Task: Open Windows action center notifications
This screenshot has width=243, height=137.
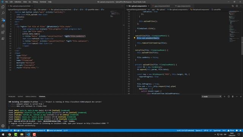Action: 239,134
